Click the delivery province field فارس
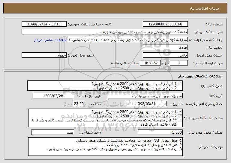This screenshot has height=163, width=231. pos(165,55)
